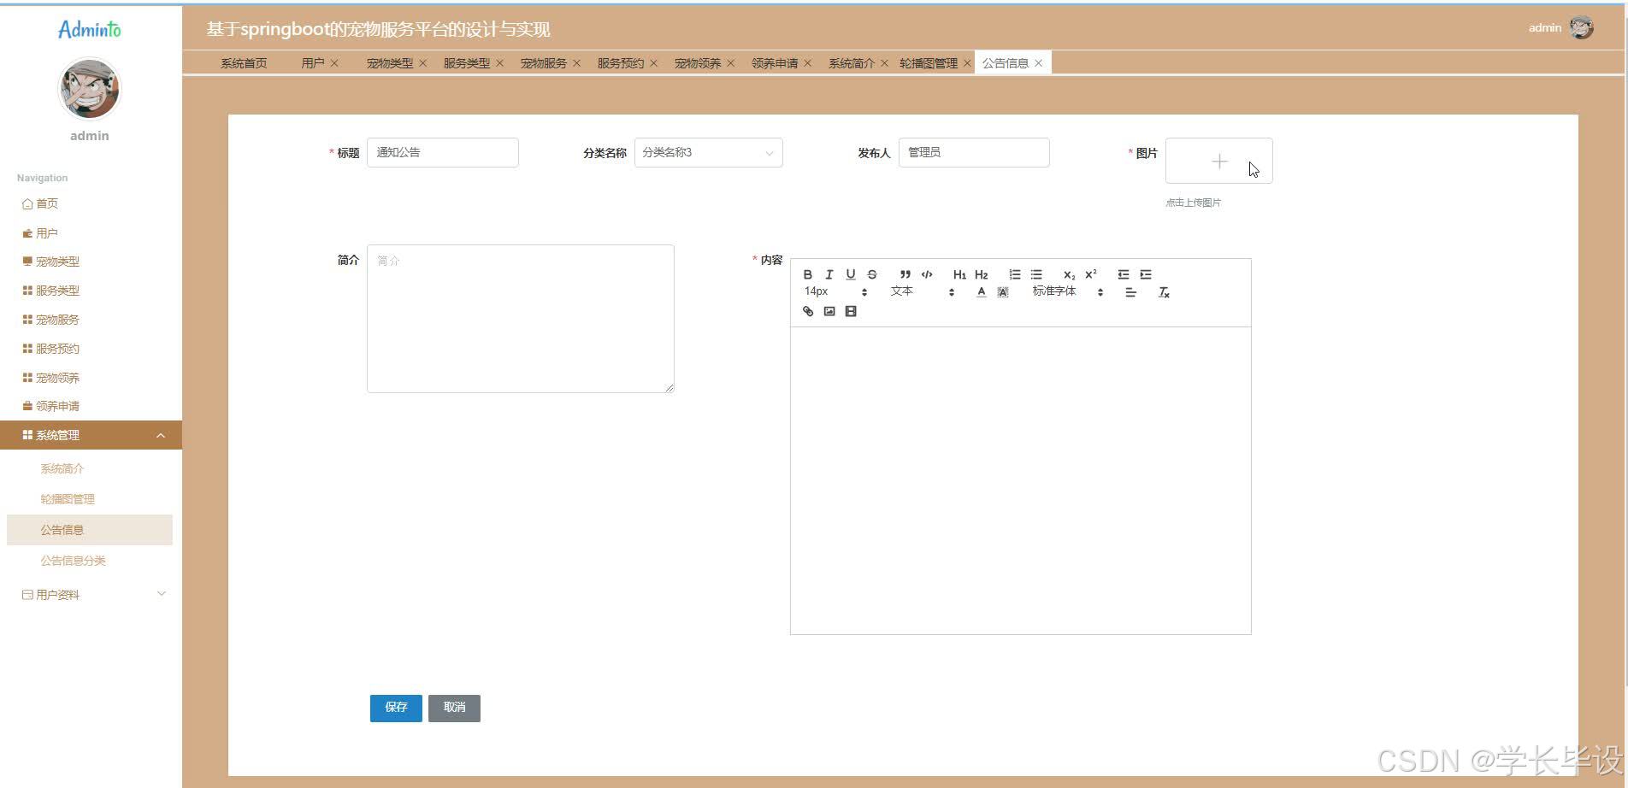Create a bulleted list
Image resolution: width=1628 pixels, height=788 pixels.
(1035, 274)
